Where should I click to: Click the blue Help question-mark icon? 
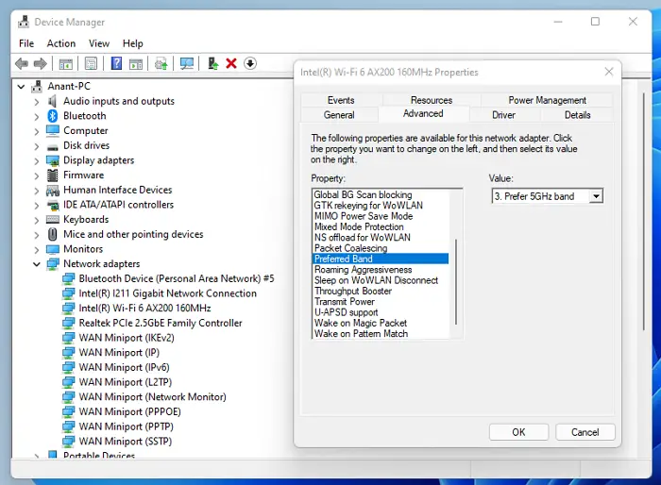tap(116, 63)
